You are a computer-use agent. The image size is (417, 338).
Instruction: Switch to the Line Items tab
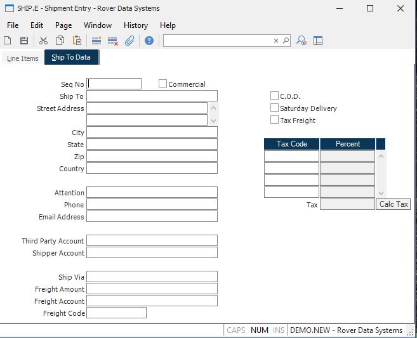(23, 58)
